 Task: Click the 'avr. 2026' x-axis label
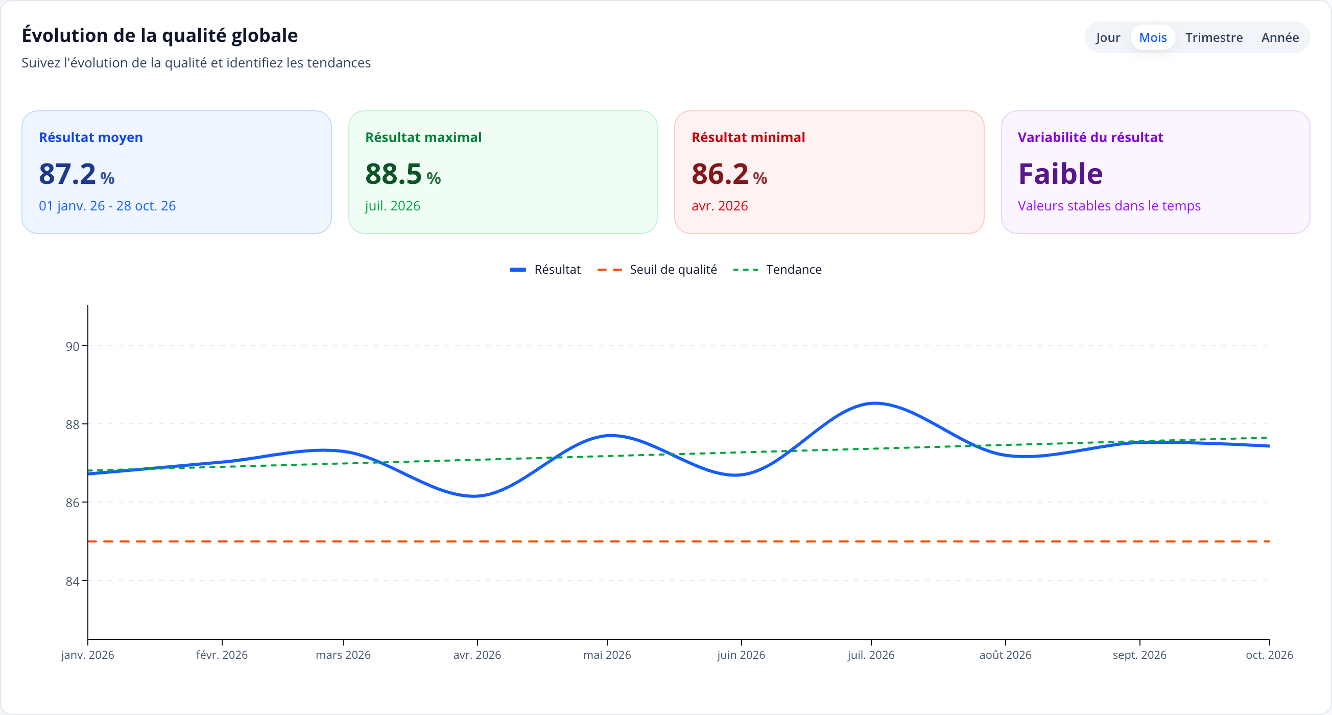click(477, 655)
